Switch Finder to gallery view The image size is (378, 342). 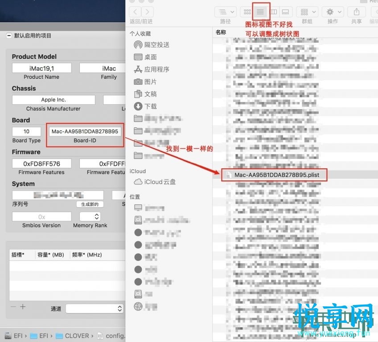click(x=286, y=12)
